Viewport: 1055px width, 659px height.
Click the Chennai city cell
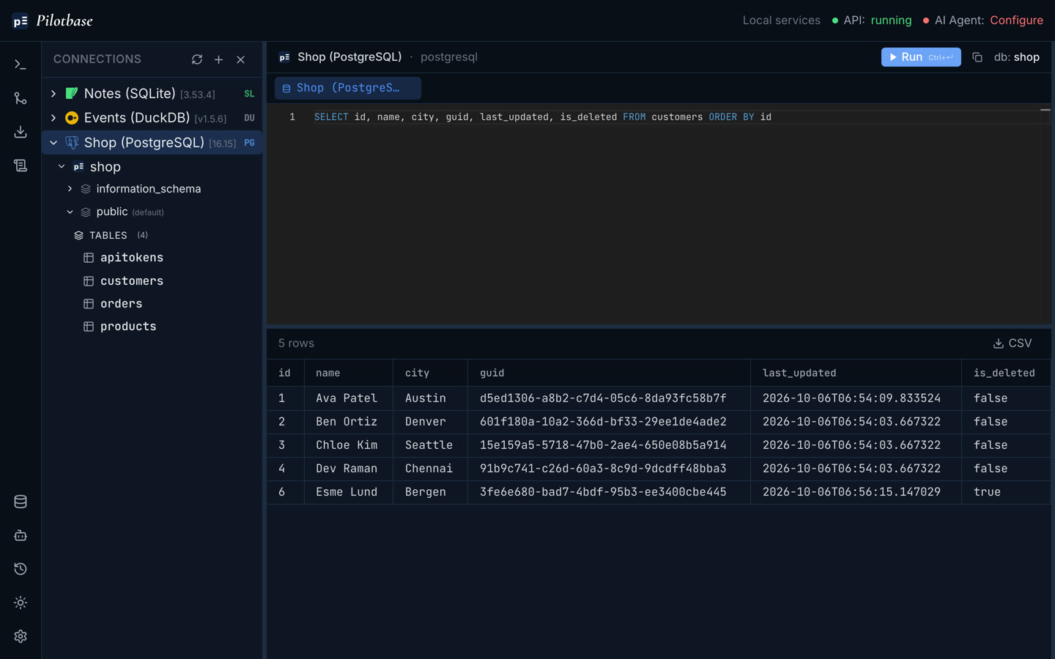[429, 469]
